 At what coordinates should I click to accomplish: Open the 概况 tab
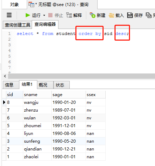point(45,85)
